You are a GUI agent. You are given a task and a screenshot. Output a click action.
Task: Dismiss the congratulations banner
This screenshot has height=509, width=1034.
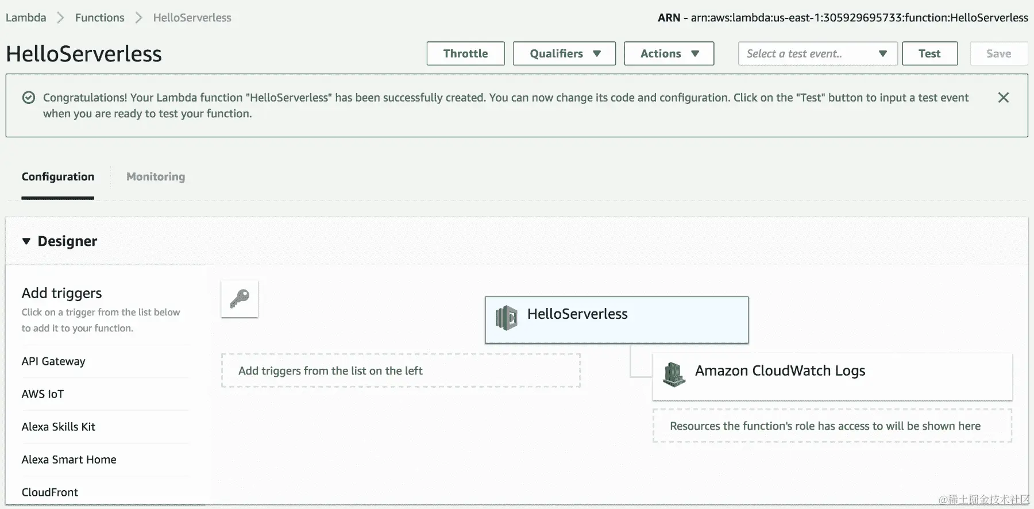pyautogui.click(x=1004, y=98)
